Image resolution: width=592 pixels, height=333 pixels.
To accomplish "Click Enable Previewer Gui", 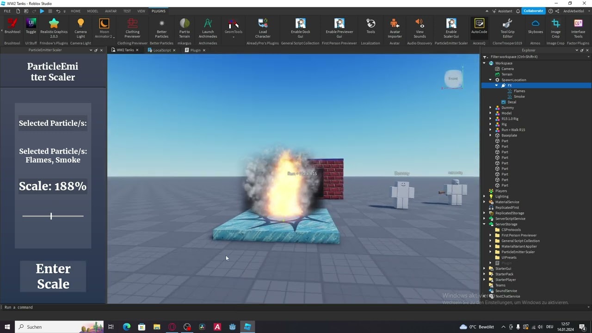I will 339,28.
